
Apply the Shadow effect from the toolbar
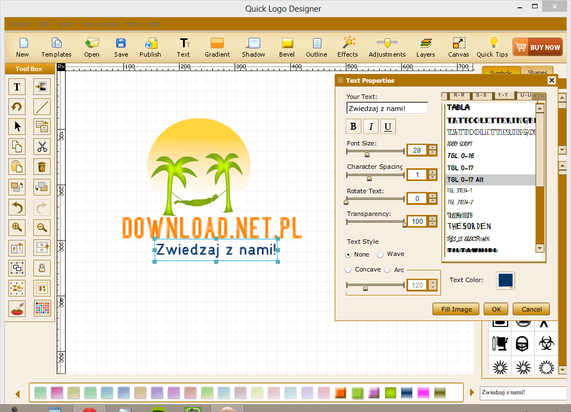[x=253, y=47]
